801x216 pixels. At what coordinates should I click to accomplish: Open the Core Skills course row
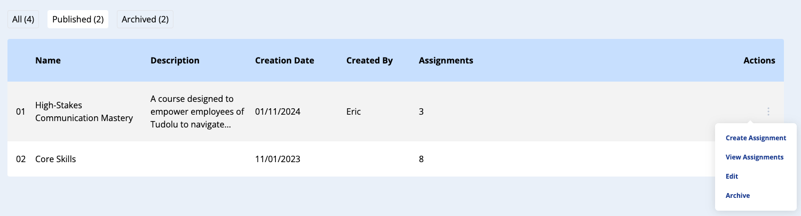pyautogui.click(x=55, y=159)
